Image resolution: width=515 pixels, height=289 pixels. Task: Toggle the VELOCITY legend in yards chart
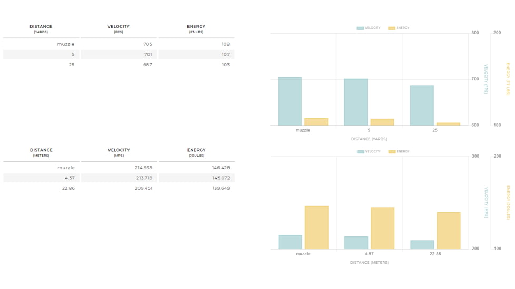pyautogui.click(x=369, y=28)
